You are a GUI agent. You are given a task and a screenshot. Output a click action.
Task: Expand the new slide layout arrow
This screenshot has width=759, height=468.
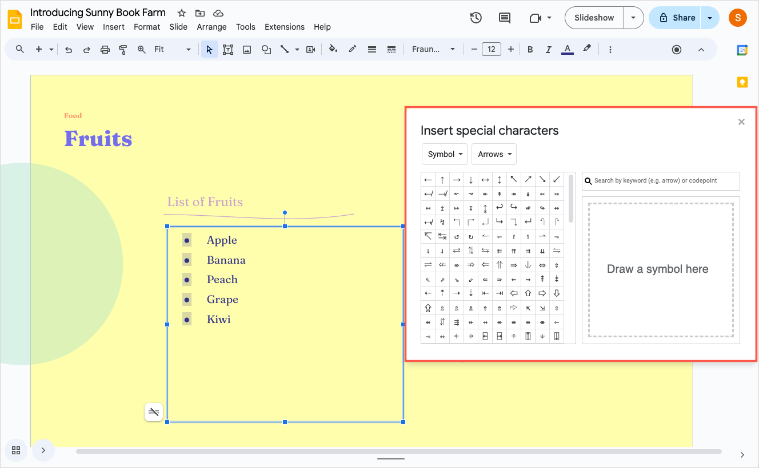[51, 50]
